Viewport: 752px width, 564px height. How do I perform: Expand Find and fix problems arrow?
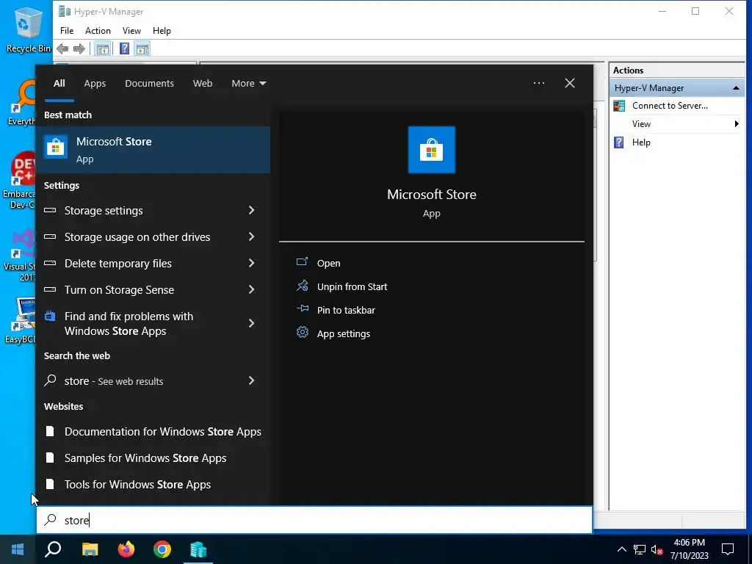pyautogui.click(x=251, y=323)
